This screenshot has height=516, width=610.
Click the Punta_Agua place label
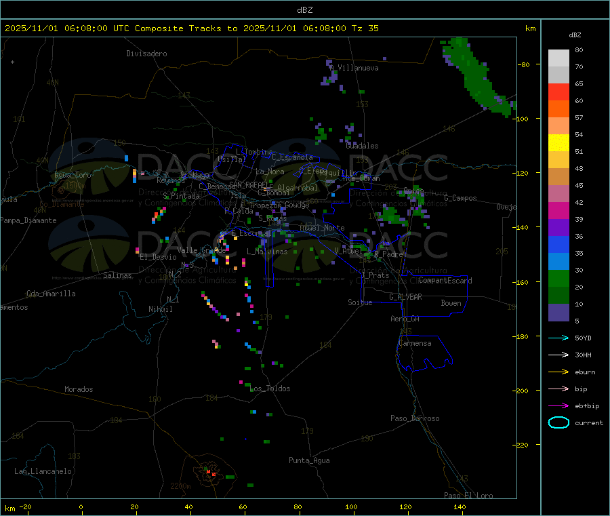click(x=309, y=460)
